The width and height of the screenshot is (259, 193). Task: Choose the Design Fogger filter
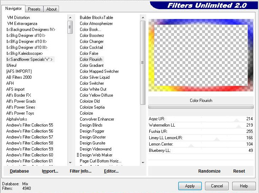92,131
